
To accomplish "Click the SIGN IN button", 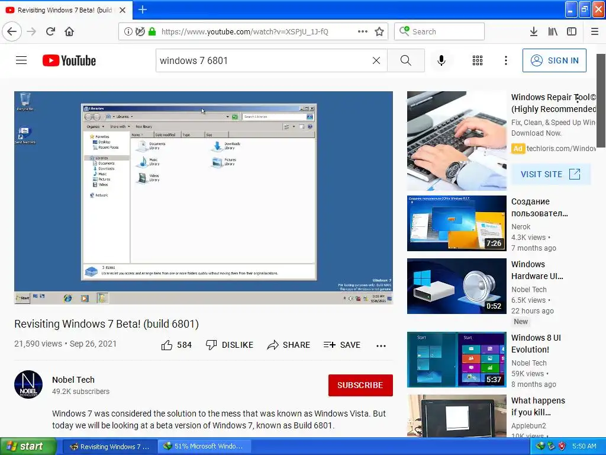I will pyautogui.click(x=554, y=60).
